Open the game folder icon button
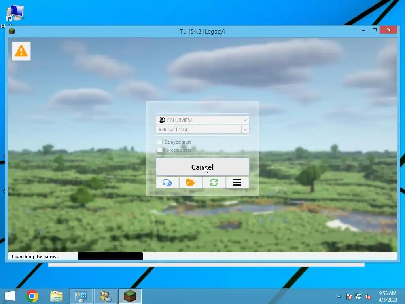The image size is (405, 304). [x=191, y=182]
